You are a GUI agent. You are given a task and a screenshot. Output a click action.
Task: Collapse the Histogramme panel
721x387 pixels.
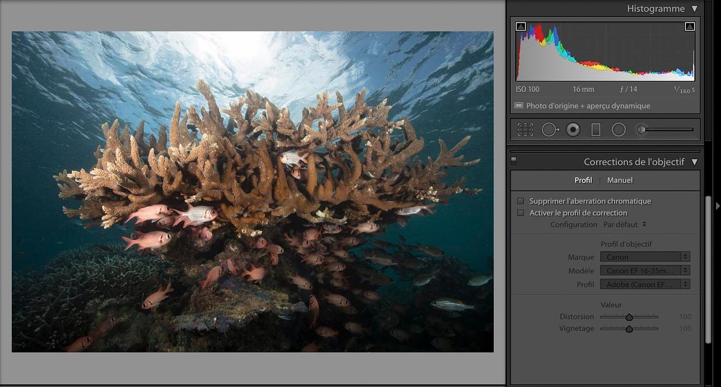pos(694,9)
